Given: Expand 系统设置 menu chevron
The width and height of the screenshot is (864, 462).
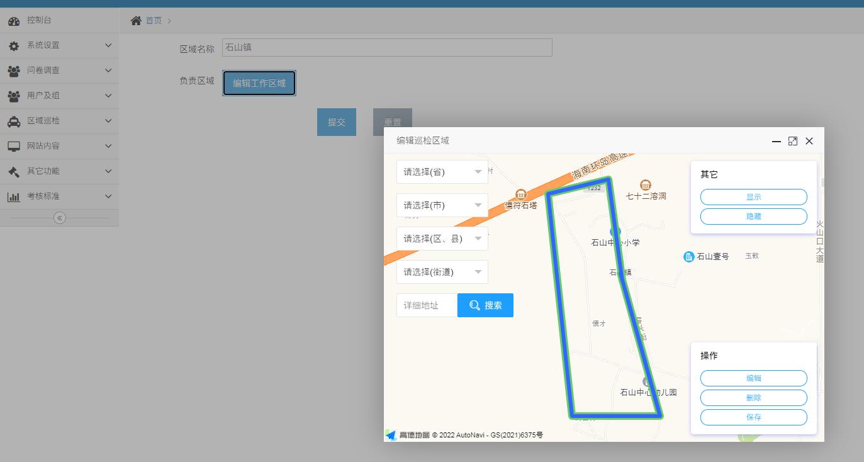Looking at the screenshot, I should point(108,45).
